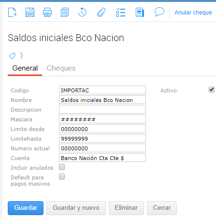The width and height of the screenshot is (216, 219).
Task: Click the Numero actual field
Action: (x=102, y=148)
